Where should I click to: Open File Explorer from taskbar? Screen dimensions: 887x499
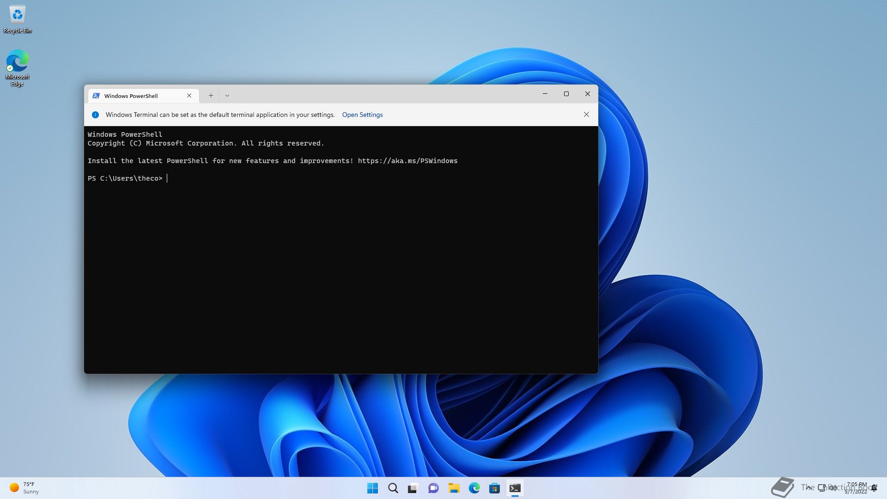(454, 488)
